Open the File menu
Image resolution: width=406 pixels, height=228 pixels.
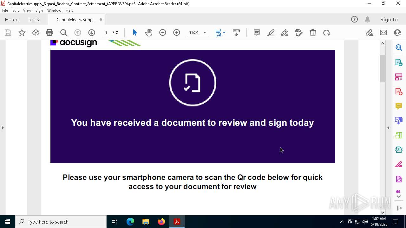(5, 10)
